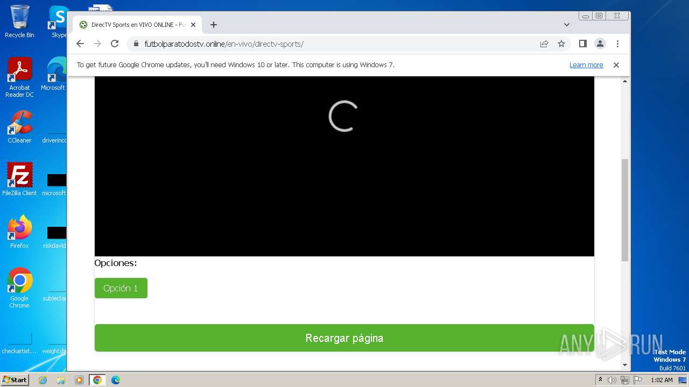The image size is (689, 387).
Task: Open Windows Explorer folder in taskbar
Action: (x=61, y=380)
